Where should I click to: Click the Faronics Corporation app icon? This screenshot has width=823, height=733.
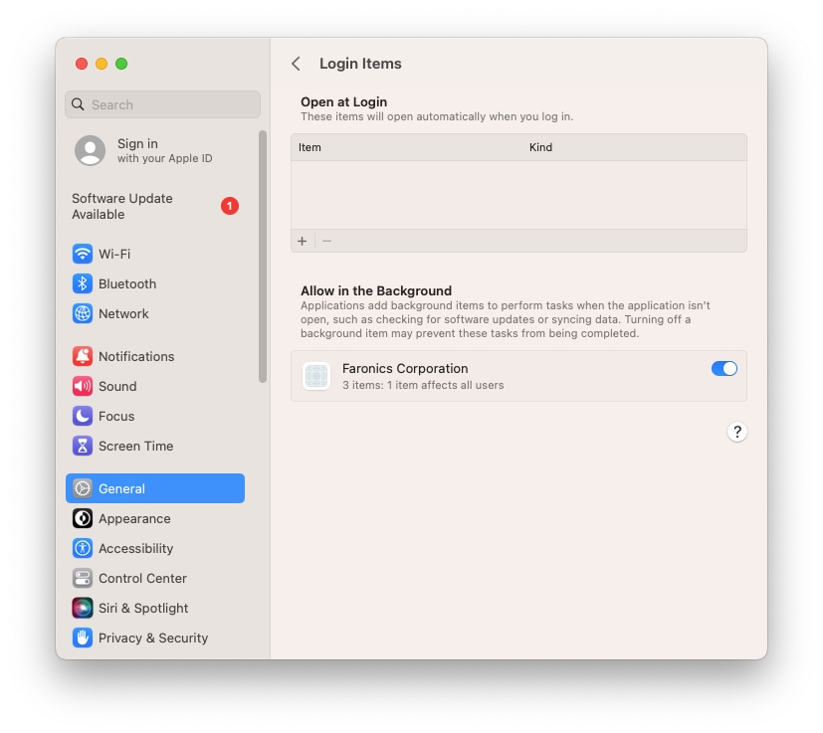click(x=316, y=376)
